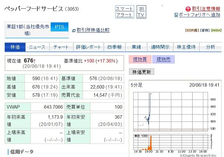Viewport: 224px width, 157px height.
Task: Add stock via ポートフォリオへ追加 link
Action: (x=200, y=15)
